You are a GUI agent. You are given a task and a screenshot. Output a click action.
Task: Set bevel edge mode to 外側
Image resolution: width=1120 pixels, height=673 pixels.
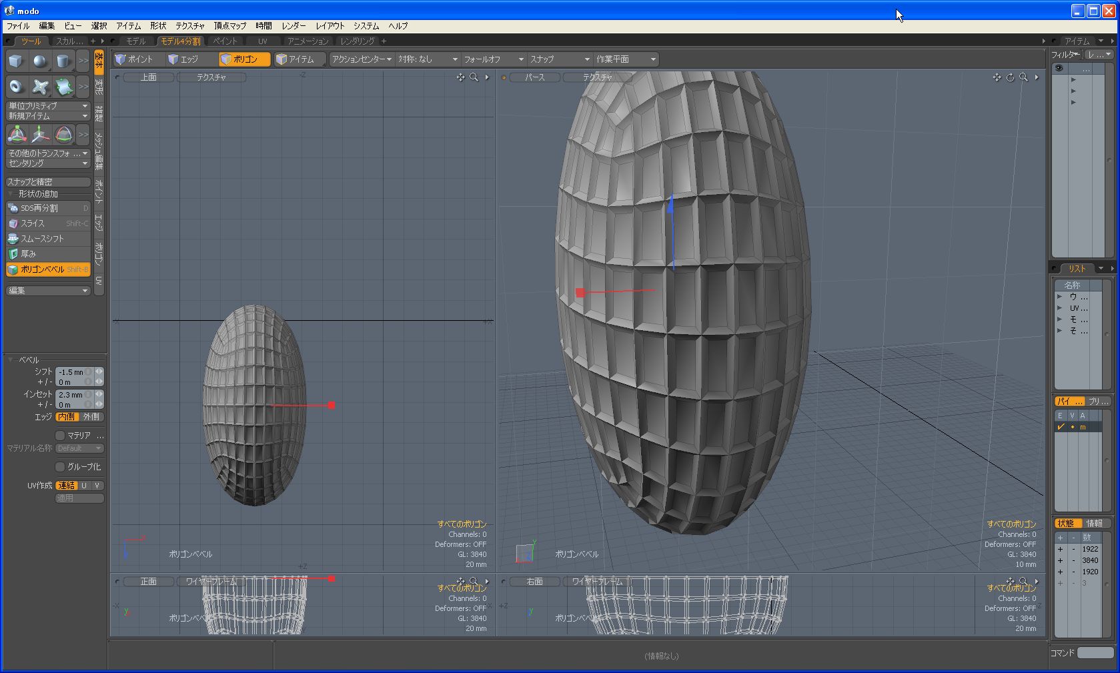click(91, 417)
